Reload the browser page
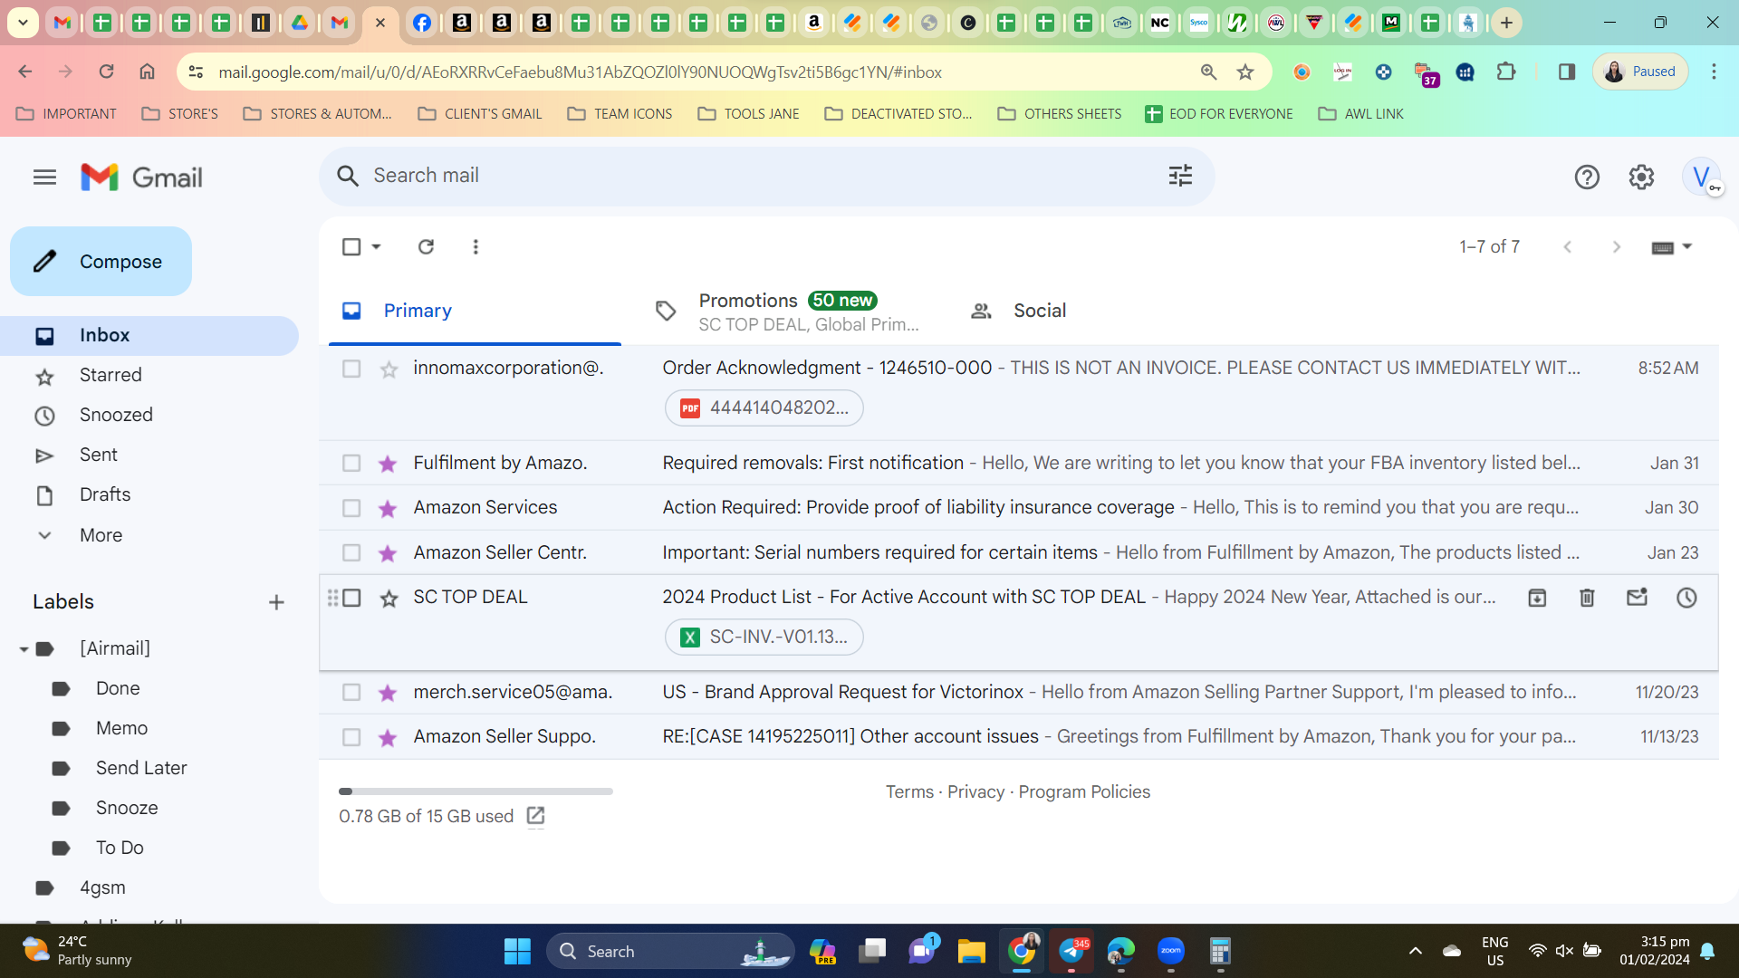1739x978 pixels. (106, 72)
